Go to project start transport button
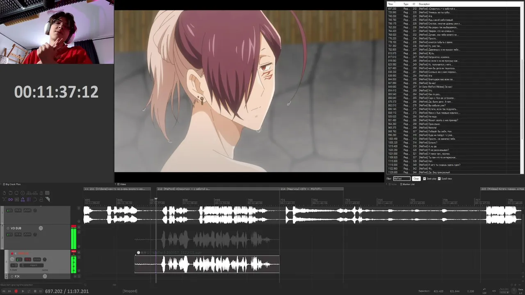The height and width of the screenshot is (295, 525). (4, 291)
